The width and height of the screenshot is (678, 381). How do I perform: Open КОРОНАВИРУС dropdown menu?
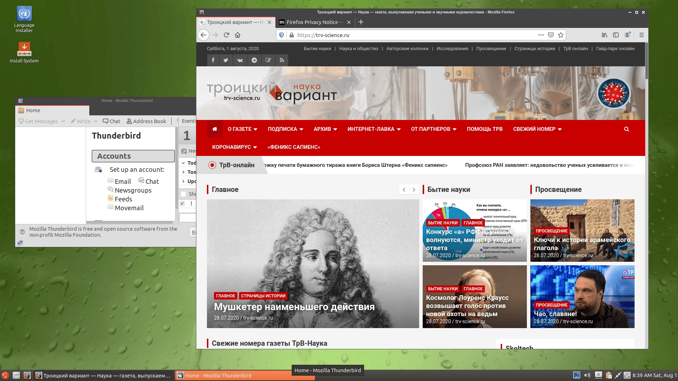[x=234, y=147]
